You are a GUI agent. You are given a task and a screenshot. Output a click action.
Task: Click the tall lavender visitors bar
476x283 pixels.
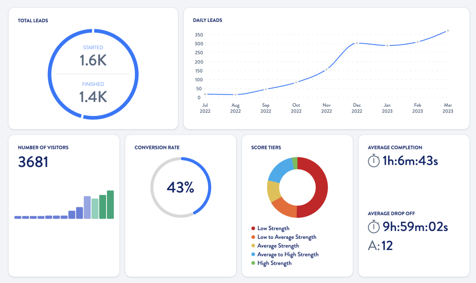coord(87,207)
